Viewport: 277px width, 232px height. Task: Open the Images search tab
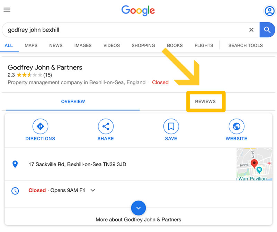point(83,46)
